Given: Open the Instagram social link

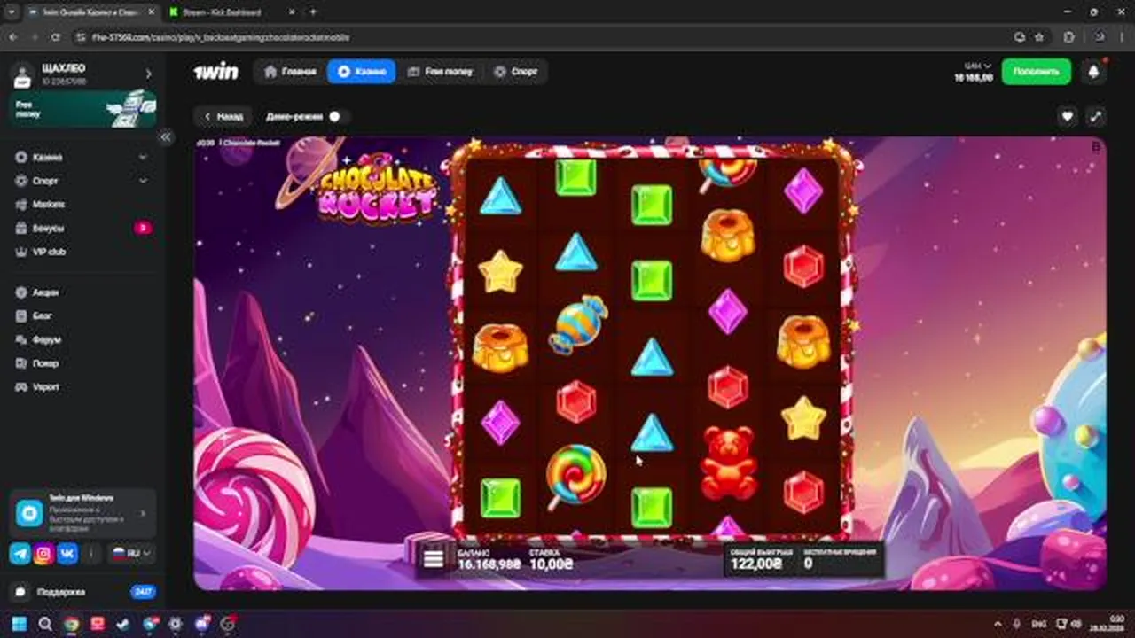Looking at the screenshot, I should [x=43, y=554].
